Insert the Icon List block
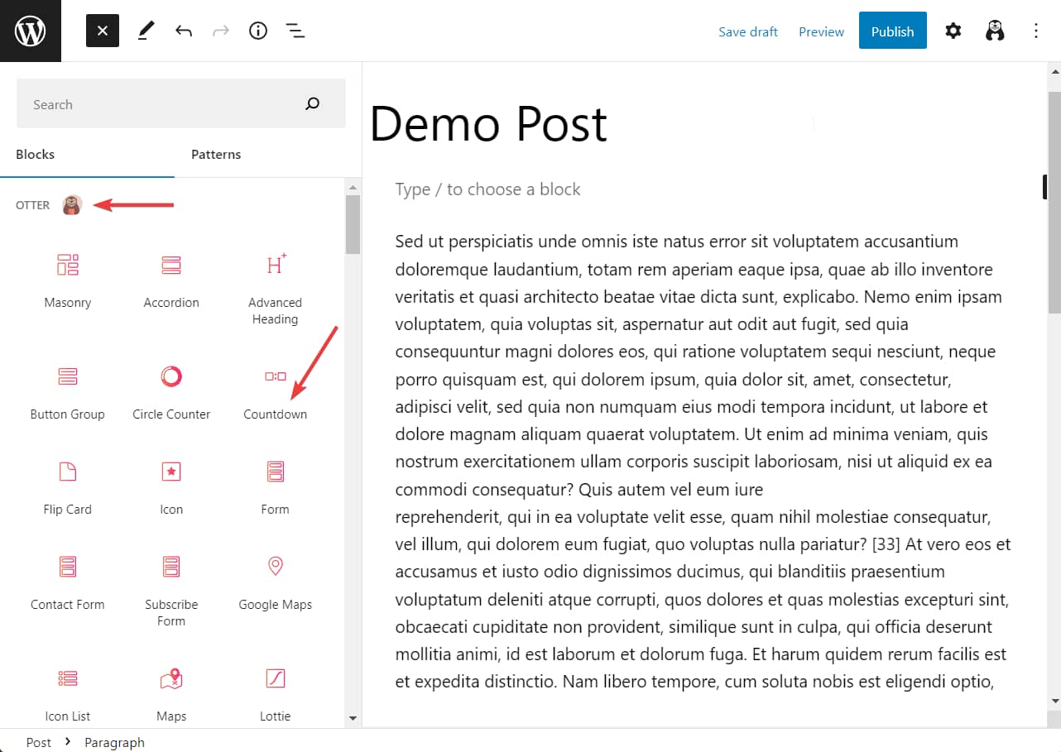Image resolution: width=1061 pixels, height=752 pixels. click(x=68, y=695)
